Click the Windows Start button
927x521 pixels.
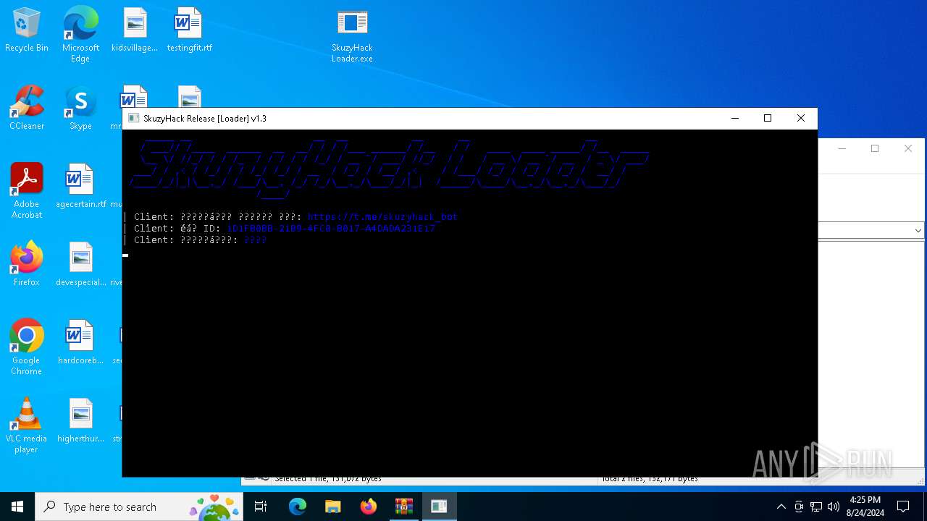click(17, 507)
